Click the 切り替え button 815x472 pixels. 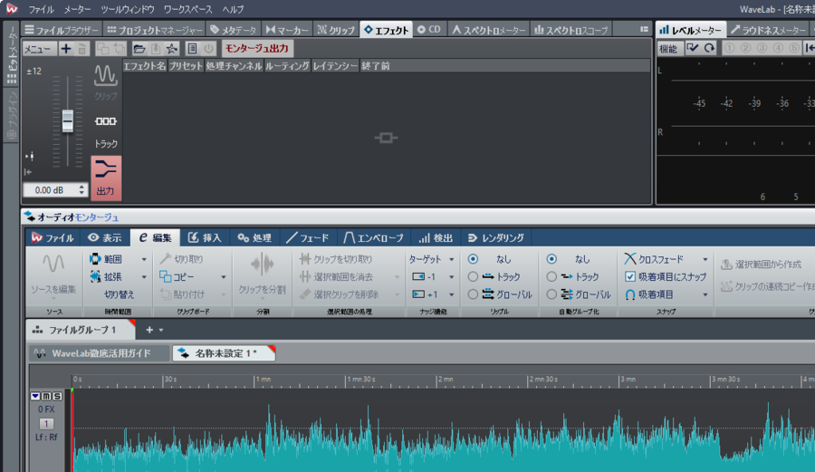[119, 294]
